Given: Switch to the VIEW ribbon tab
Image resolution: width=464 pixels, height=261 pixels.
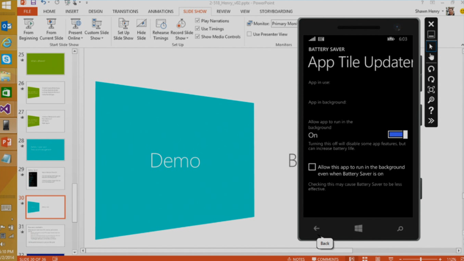Looking at the screenshot, I should coord(245,11).
